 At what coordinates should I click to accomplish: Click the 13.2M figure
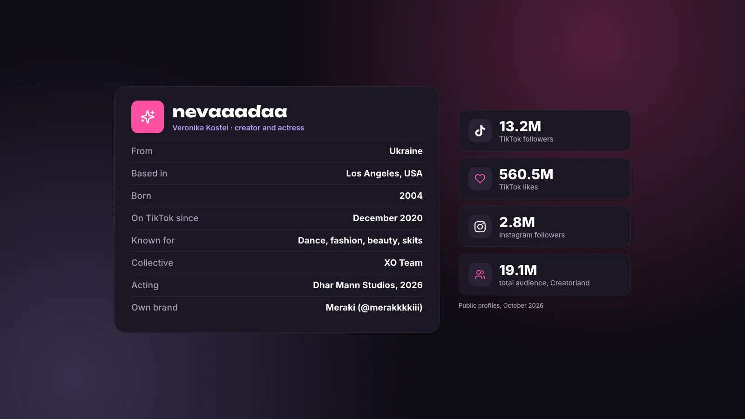click(x=520, y=126)
